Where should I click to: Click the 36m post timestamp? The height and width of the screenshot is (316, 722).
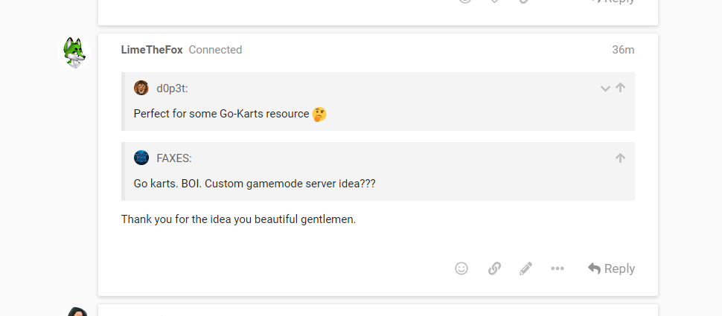tap(623, 50)
